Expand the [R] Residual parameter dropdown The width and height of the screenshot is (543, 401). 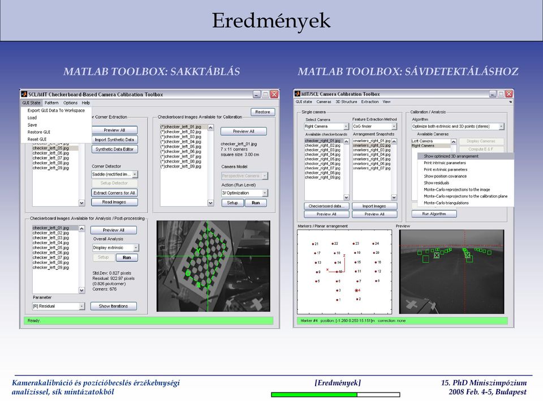81,306
